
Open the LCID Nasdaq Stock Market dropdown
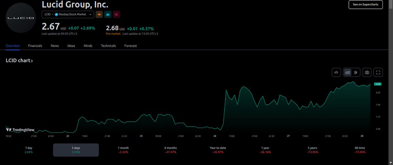click(68, 14)
